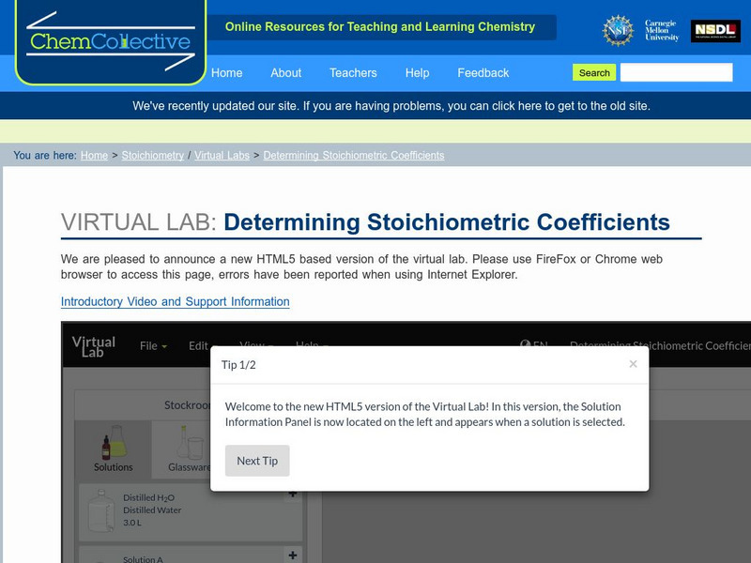Click the Search button

click(593, 71)
